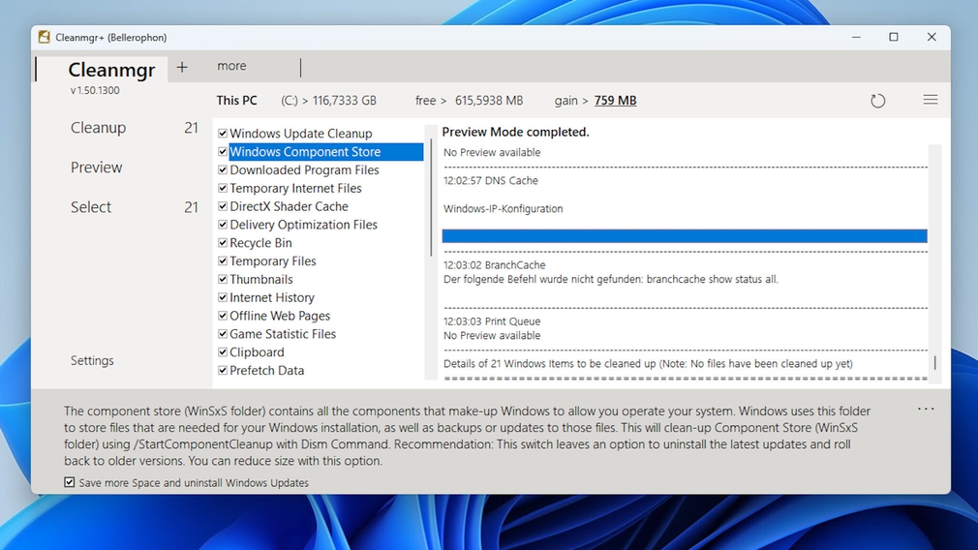Minimize the Cleanmgr+ window

[856, 37]
